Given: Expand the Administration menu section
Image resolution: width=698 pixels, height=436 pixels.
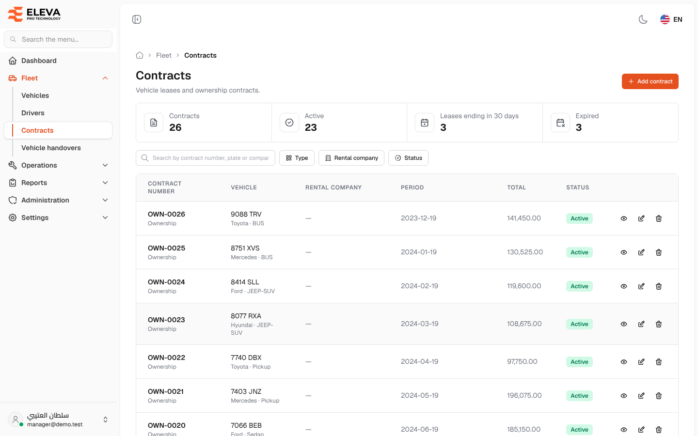Looking at the screenshot, I should pos(58,200).
